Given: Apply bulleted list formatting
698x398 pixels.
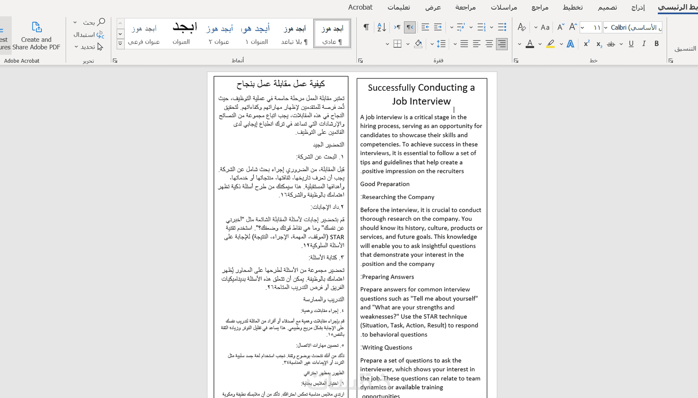Looking at the screenshot, I should tap(502, 27).
